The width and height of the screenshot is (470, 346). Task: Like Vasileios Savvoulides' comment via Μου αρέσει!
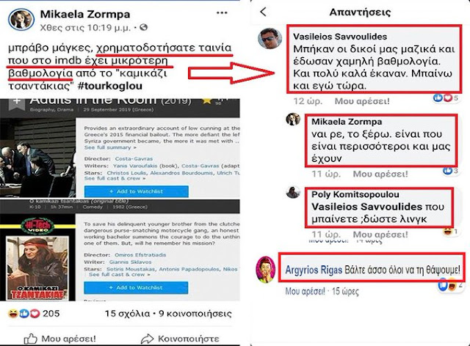[x=362, y=101]
